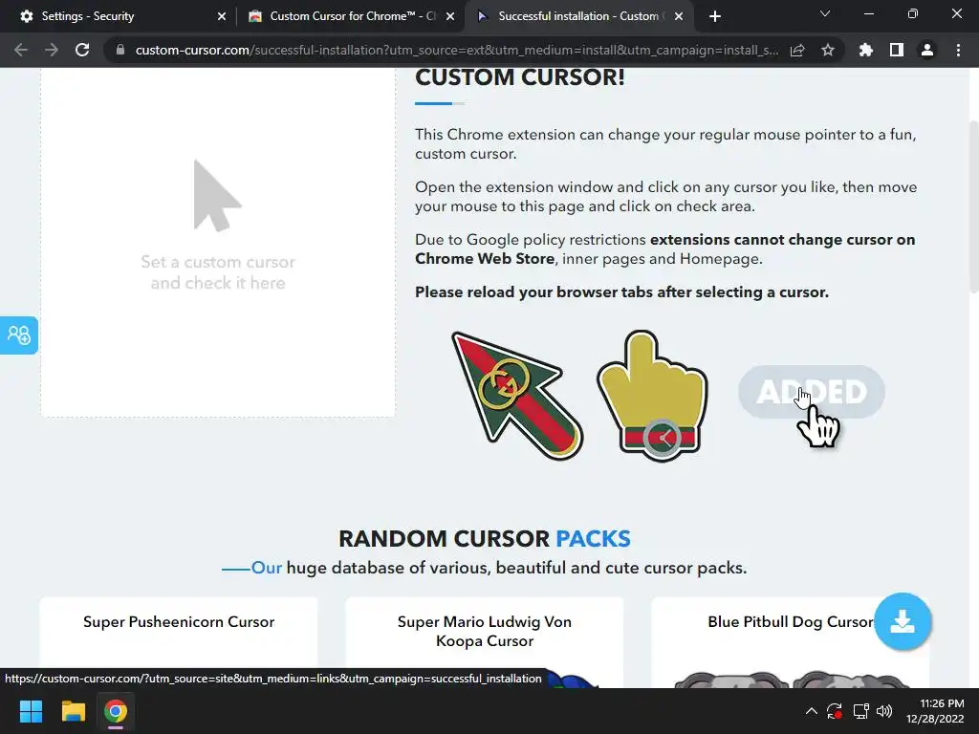Viewport: 979px width, 734px height.
Task: Click the address bar URL field
Action: point(456,50)
